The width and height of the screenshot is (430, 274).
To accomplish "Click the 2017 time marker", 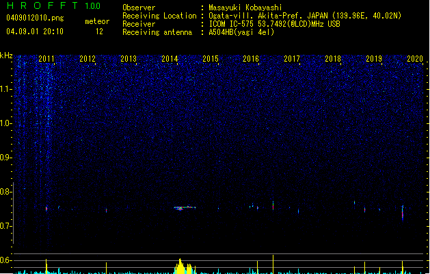I will pos(292,59).
